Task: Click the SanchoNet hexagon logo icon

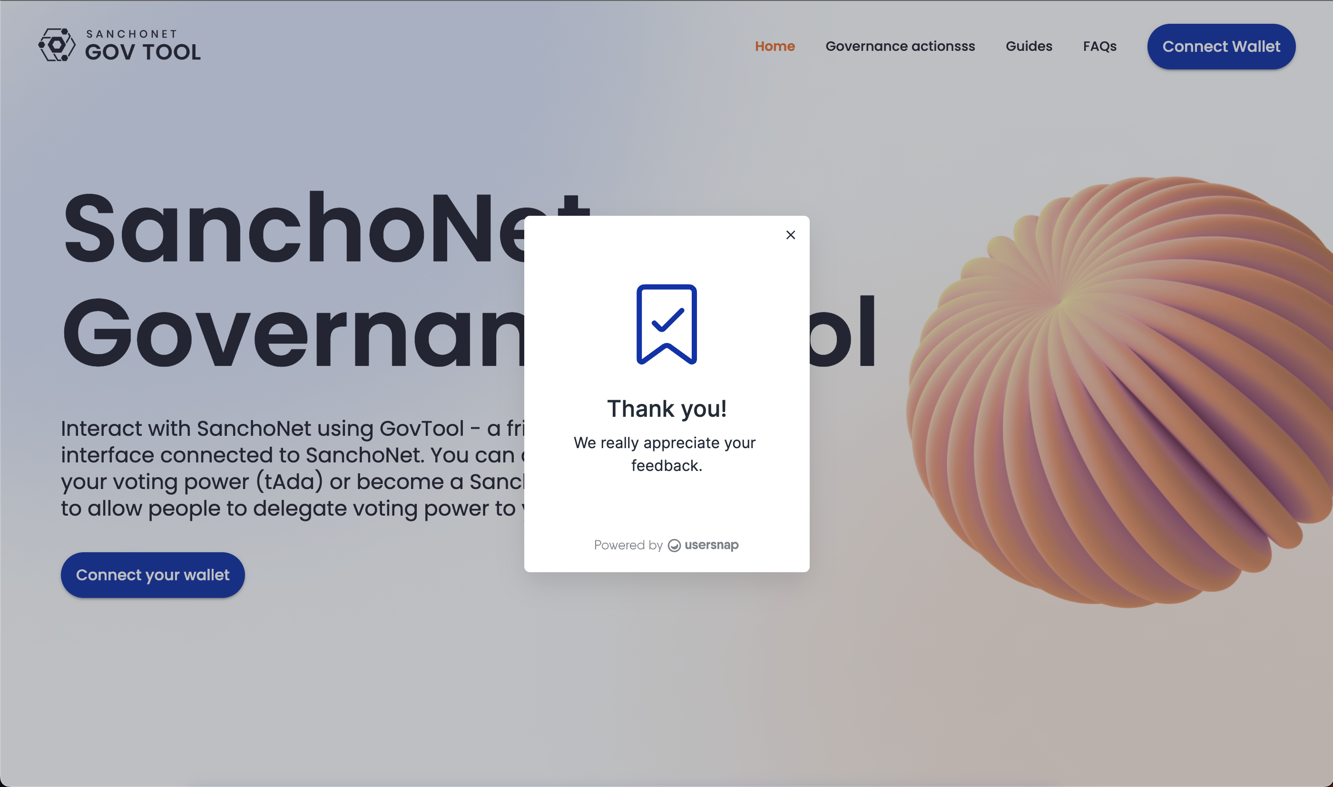Action: pyautogui.click(x=57, y=45)
